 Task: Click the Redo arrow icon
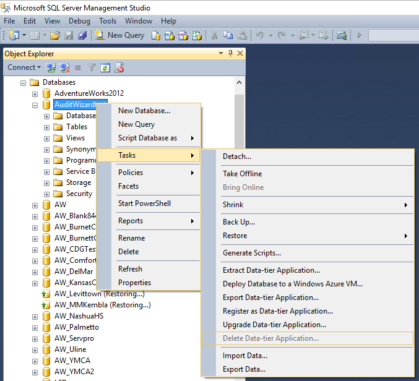282,35
